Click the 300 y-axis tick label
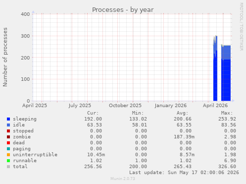The width and height of the screenshot is (246, 184). tap(25, 36)
